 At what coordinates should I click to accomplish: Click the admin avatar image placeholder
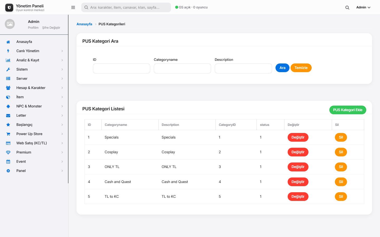[x=10, y=24]
